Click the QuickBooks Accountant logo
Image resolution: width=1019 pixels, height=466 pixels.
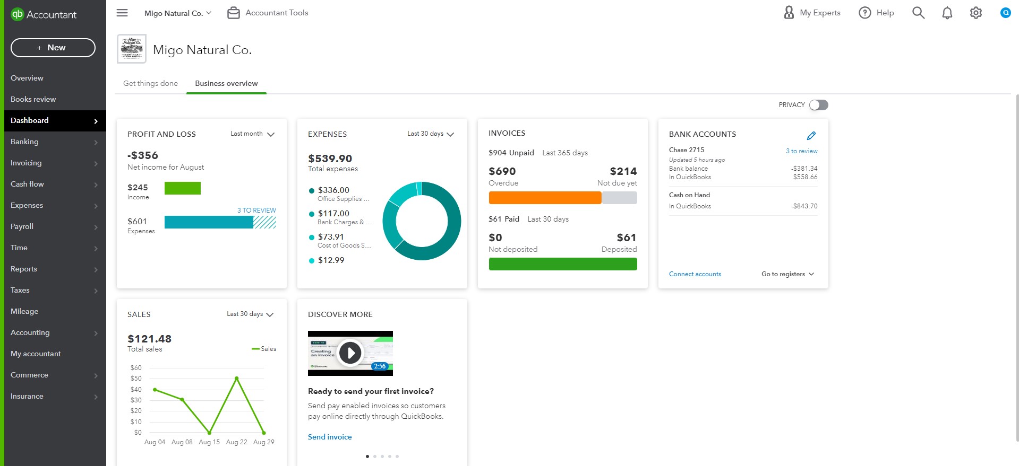tap(44, 14)
